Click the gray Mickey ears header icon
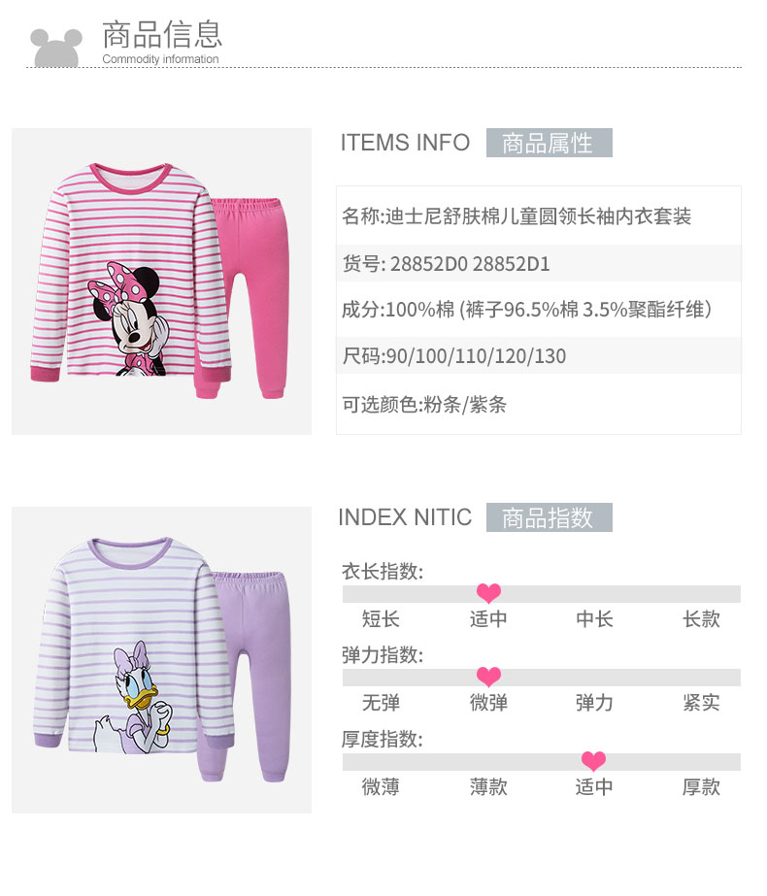Viewport: 767px width, 896px height. pos(56,48)
